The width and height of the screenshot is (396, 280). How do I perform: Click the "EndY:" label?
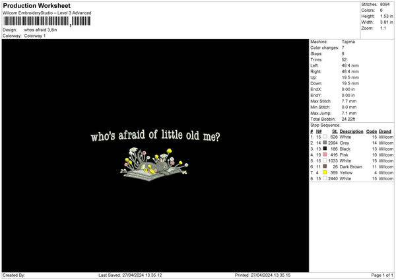(316, 95)
